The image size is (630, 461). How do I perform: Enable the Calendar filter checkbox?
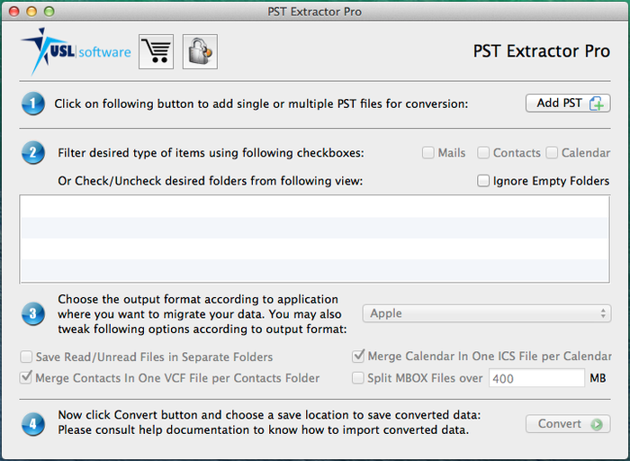[x=552, y=153]
